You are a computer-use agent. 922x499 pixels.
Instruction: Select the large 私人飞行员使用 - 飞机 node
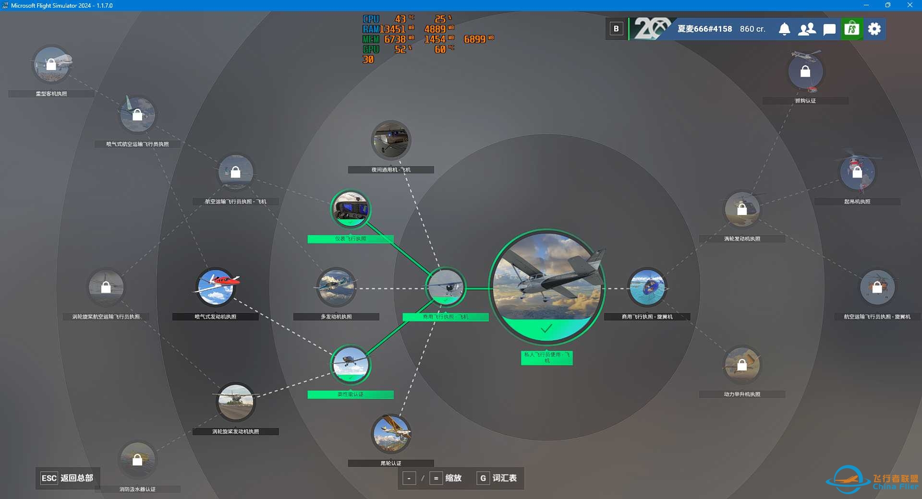546,287
